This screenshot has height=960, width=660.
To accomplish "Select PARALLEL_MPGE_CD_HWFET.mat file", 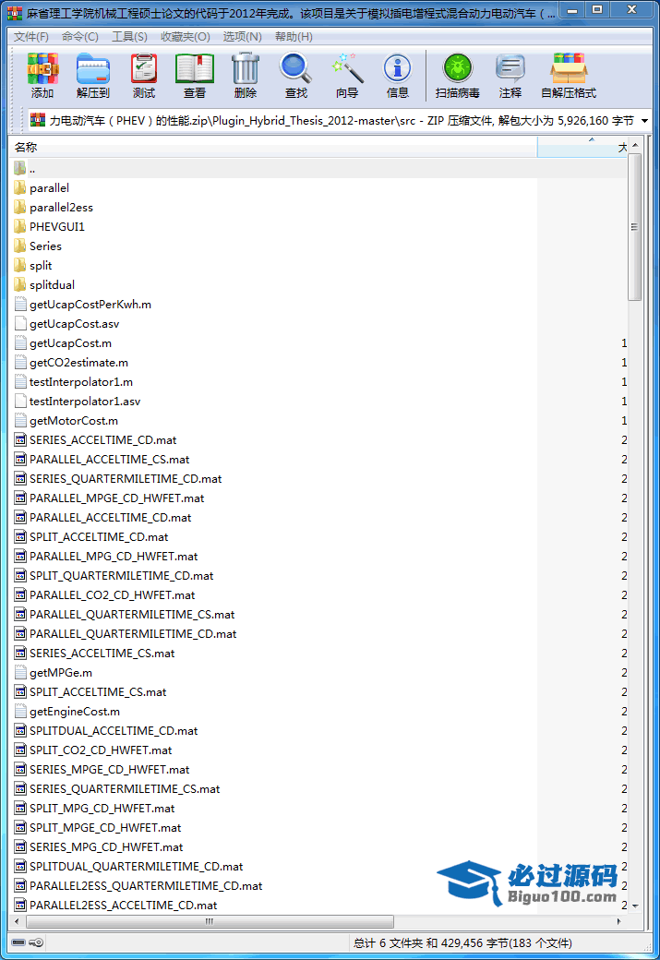I will click(117, 498).
